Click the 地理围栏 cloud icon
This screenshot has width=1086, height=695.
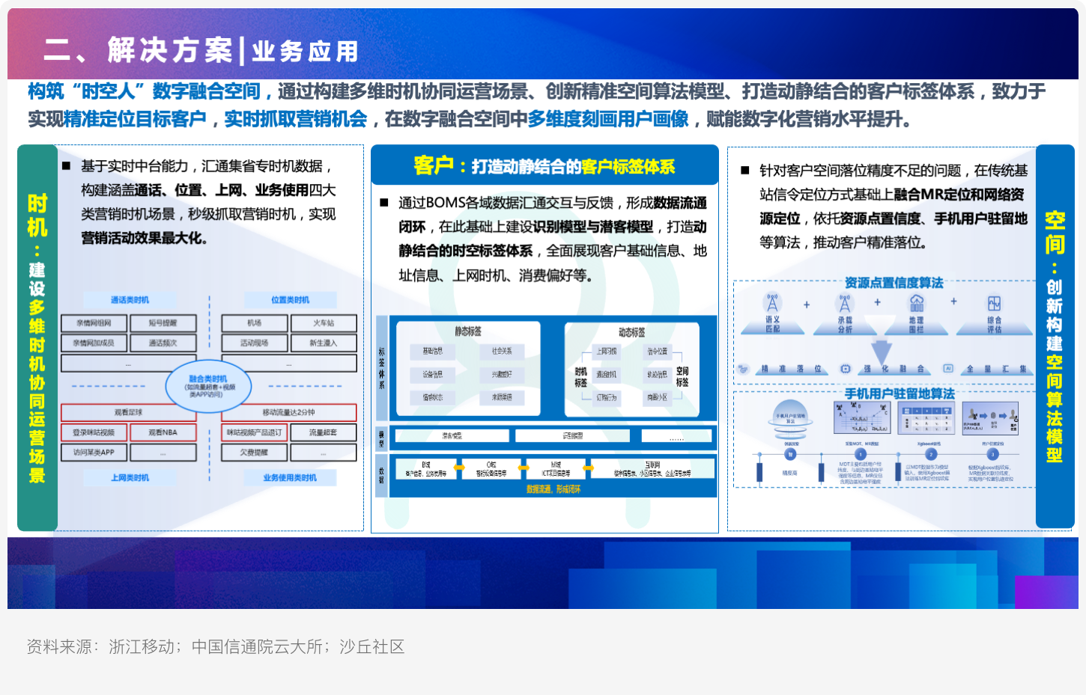(916, 303)
